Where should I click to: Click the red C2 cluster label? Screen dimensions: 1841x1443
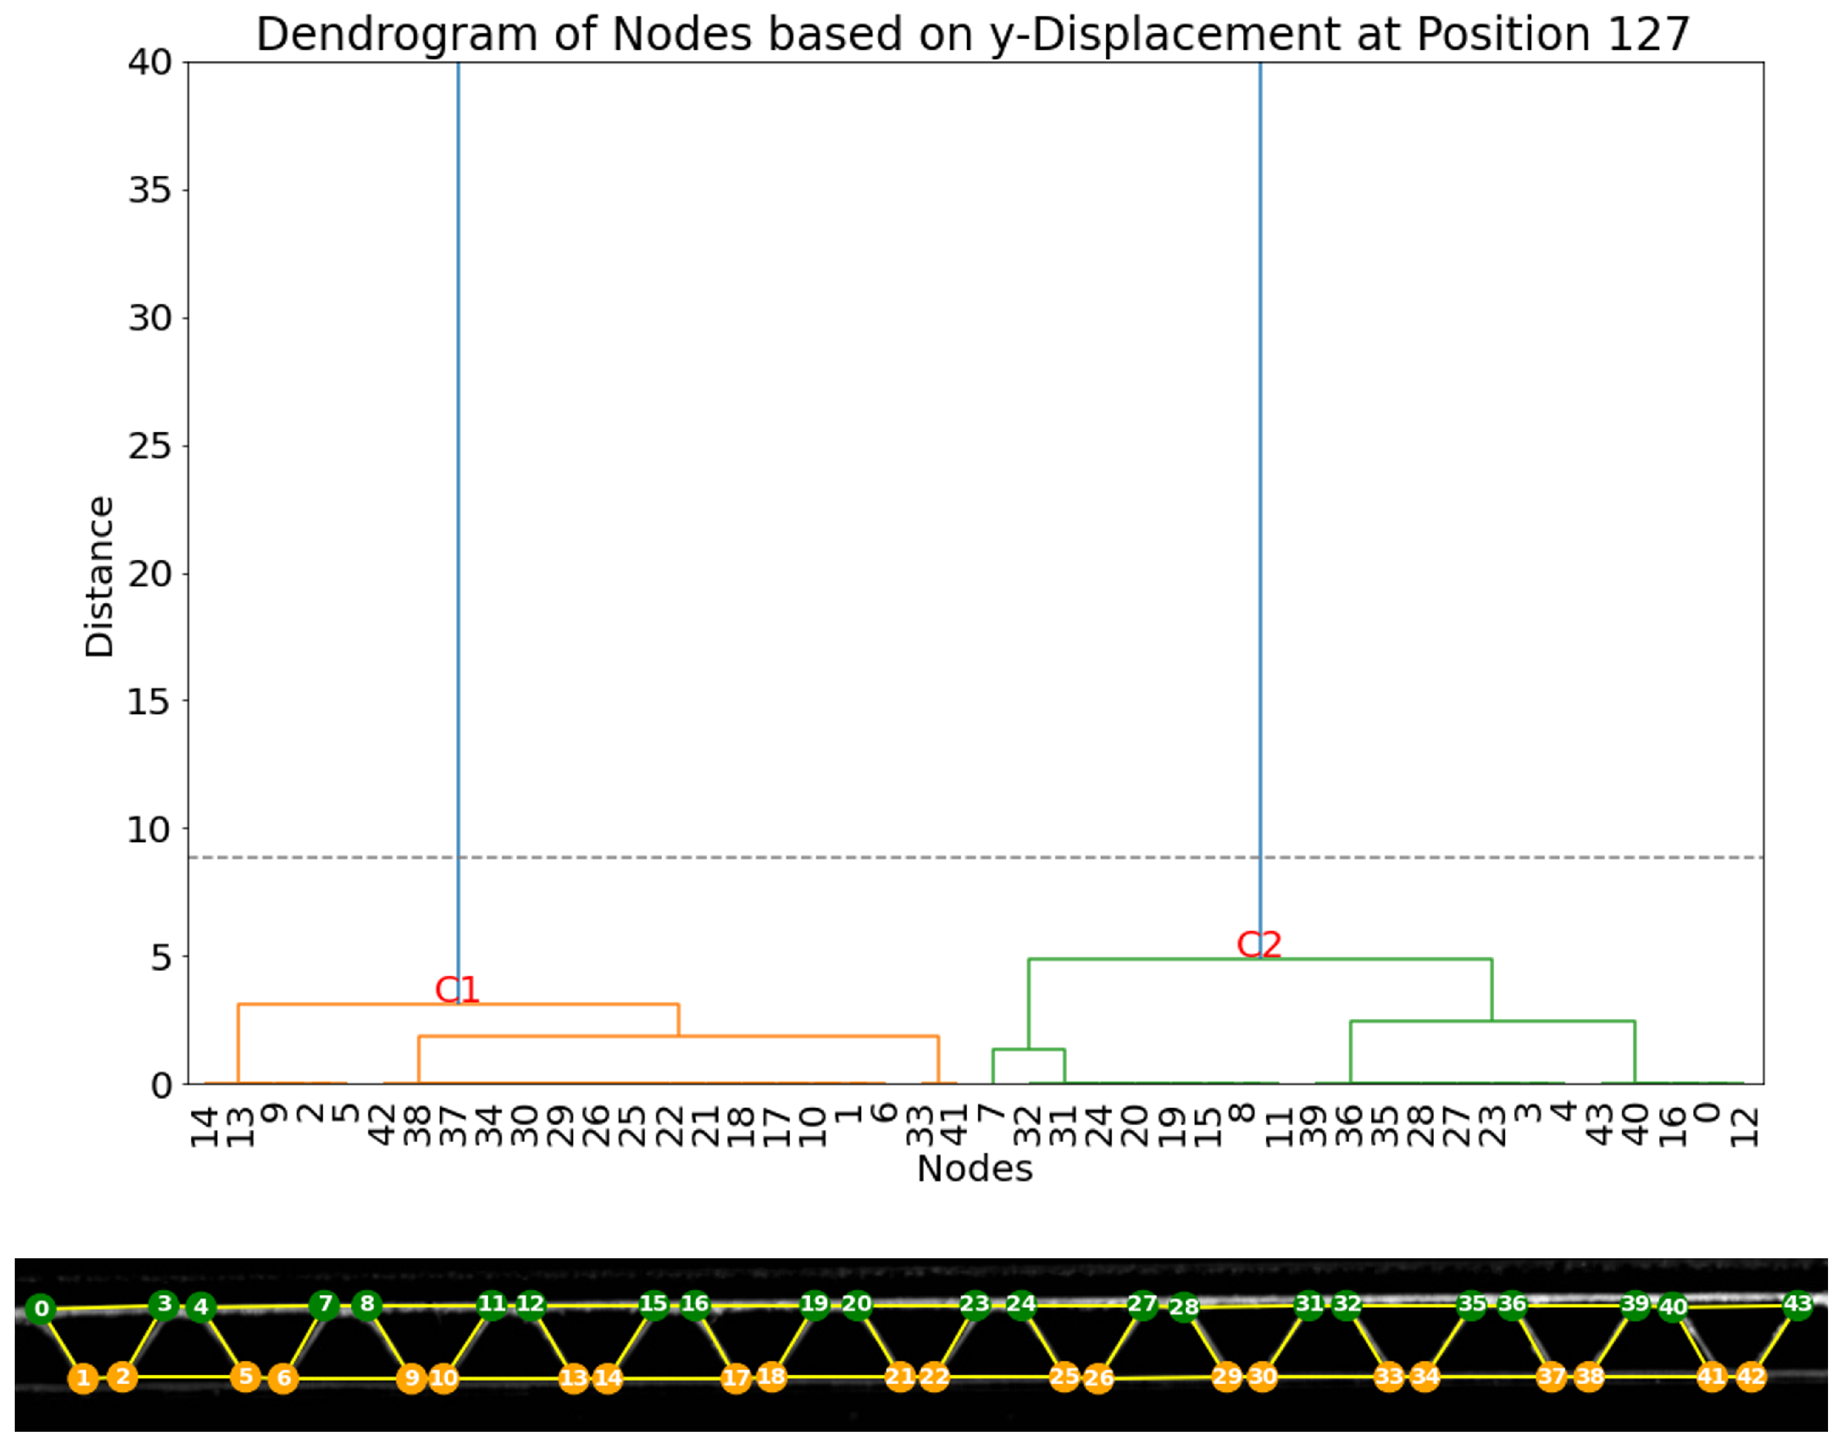[x=1259, y=944]
